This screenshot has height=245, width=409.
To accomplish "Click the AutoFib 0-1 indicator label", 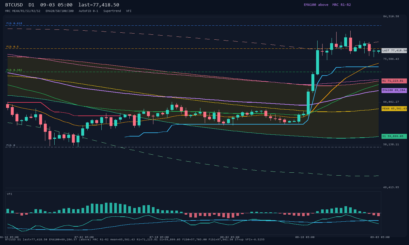I will coord(89,11).
